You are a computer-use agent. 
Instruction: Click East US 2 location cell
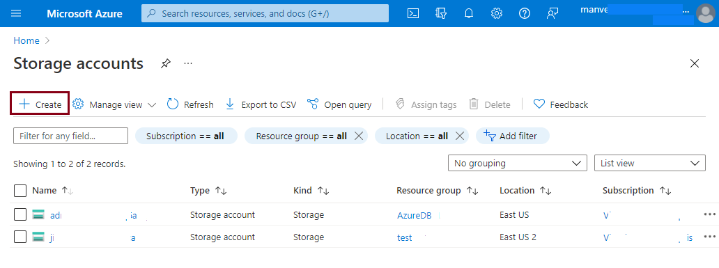(x=518, y=237)
